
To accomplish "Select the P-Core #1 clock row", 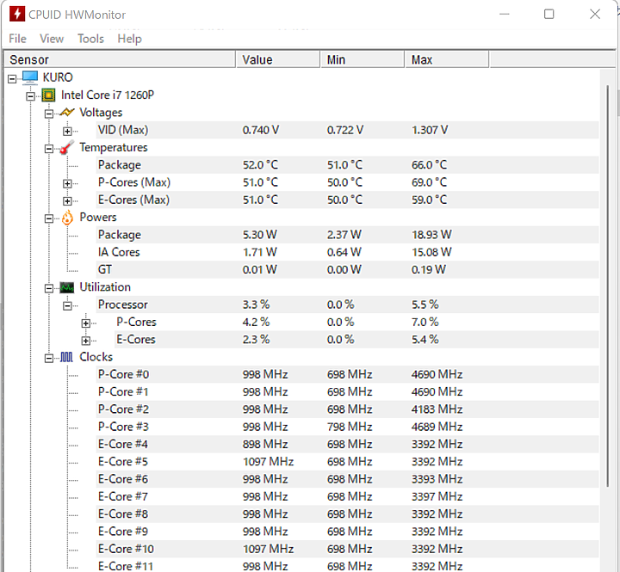I will tap(347, 392).
